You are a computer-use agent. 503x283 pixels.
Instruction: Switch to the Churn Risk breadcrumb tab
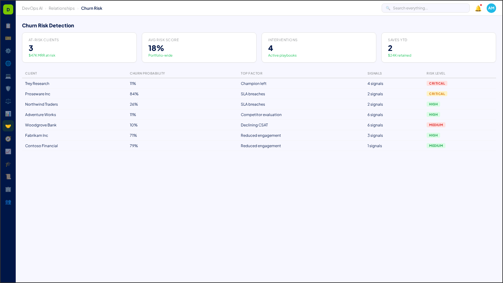point(91,8)
